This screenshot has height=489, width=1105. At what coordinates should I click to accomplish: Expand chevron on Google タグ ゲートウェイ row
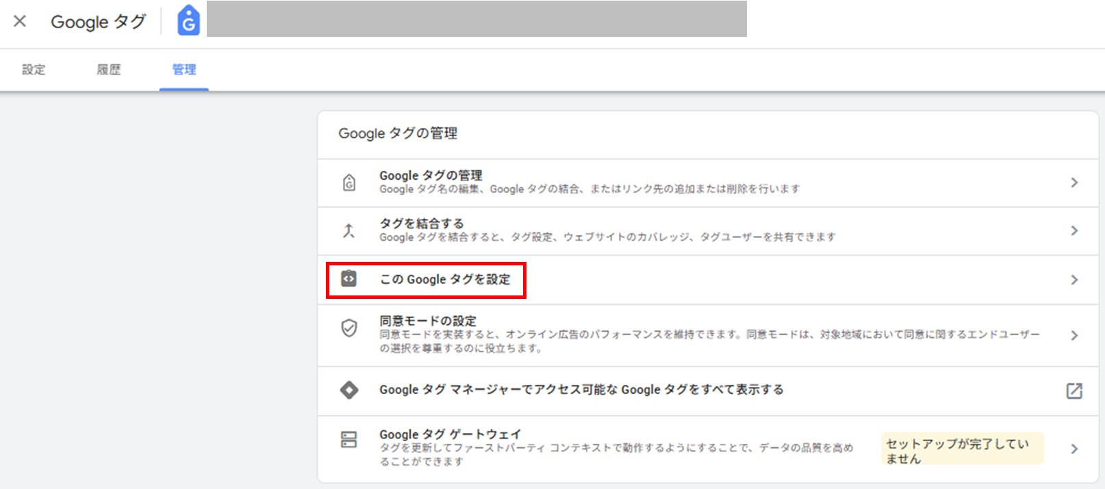(1074, 449)
